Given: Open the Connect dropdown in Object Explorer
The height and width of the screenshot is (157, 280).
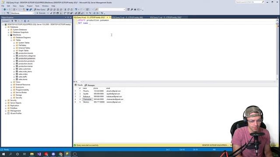Looking at the screenshot, I should (6, 21).
